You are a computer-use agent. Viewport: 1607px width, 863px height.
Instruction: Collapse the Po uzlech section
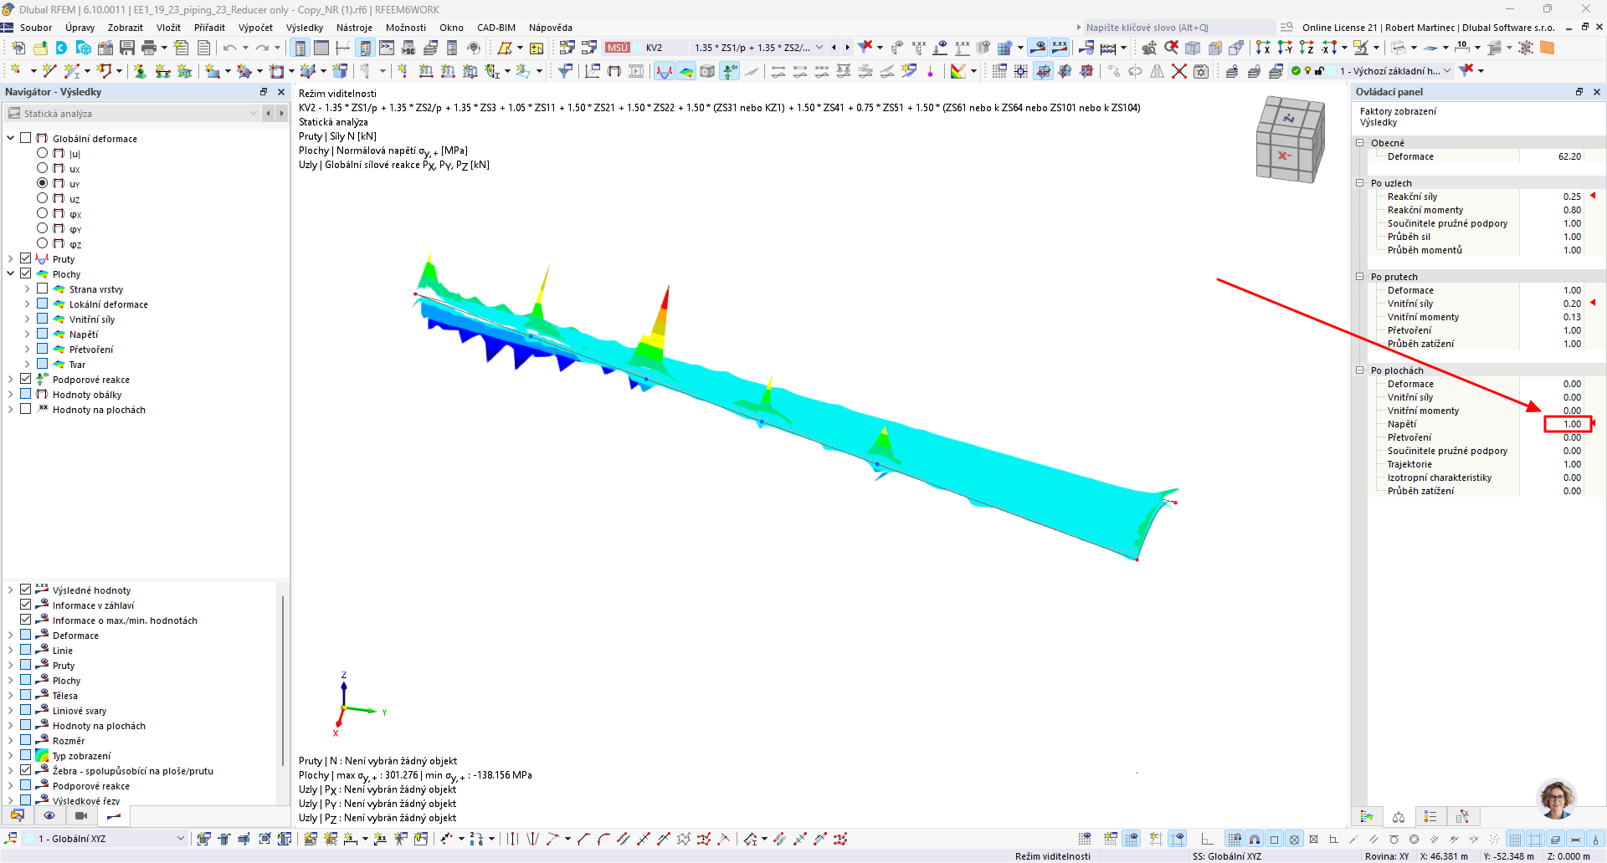1360,182
